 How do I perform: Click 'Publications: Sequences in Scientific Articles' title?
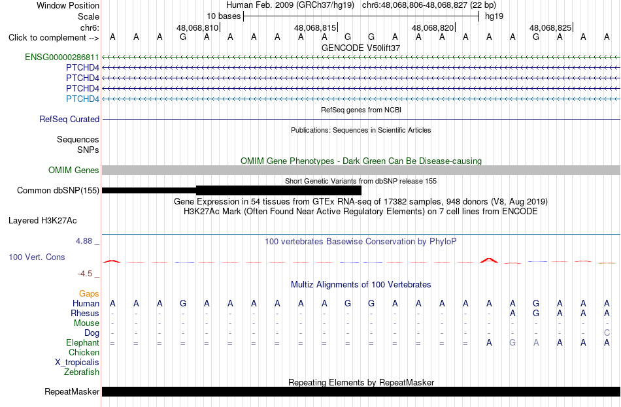tap(361, 130)
